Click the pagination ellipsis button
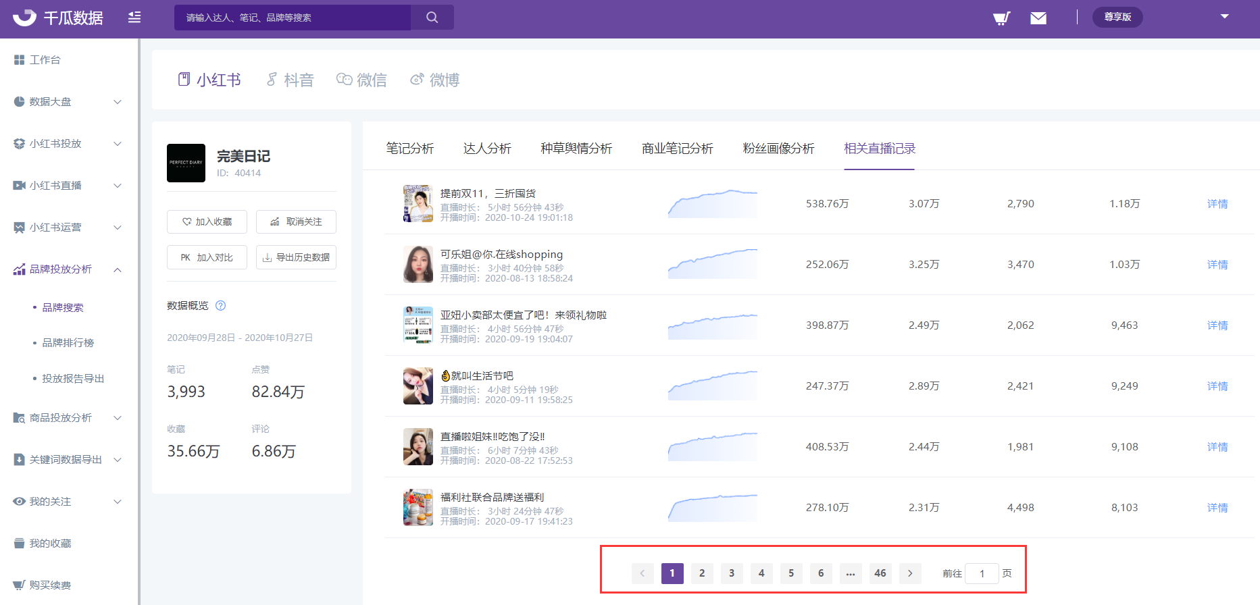Viewport: 1260px width, 605px height. click(x=851, y=573)
